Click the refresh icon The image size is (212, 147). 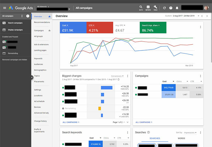coord(164,8)
